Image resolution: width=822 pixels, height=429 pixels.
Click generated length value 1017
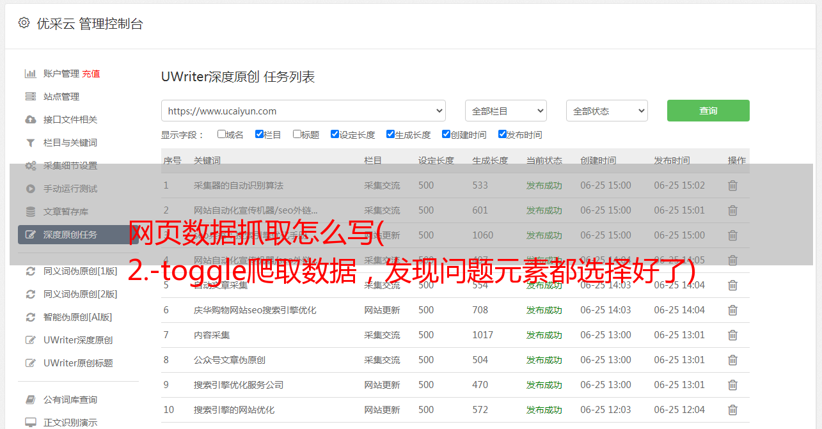point(483,335)
